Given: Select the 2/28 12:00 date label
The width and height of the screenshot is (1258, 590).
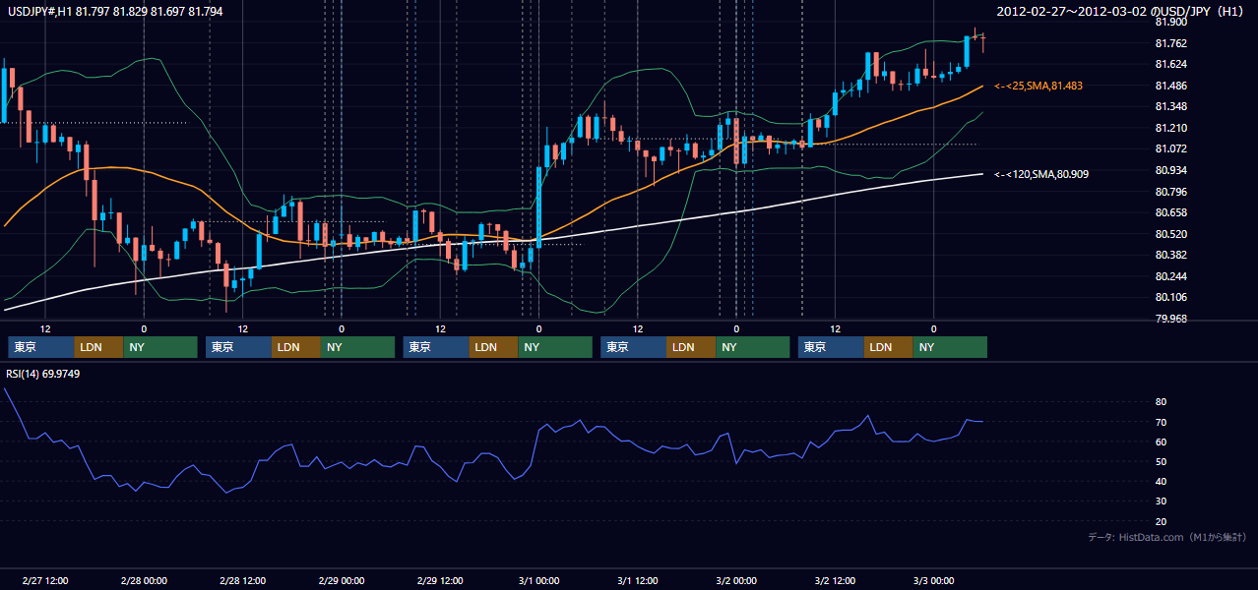Looking at the screenshot, I should 242,580.
